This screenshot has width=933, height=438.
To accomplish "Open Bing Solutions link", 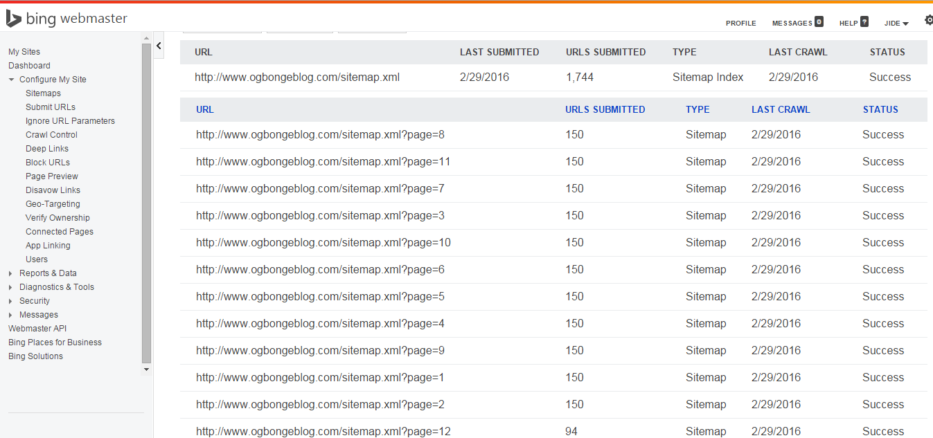I will tap(35, 356).
